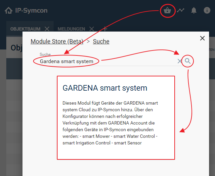The width and height of the screenshot is (215, 176).
Task: Click the home house icon
Action: tap(9, 10)
